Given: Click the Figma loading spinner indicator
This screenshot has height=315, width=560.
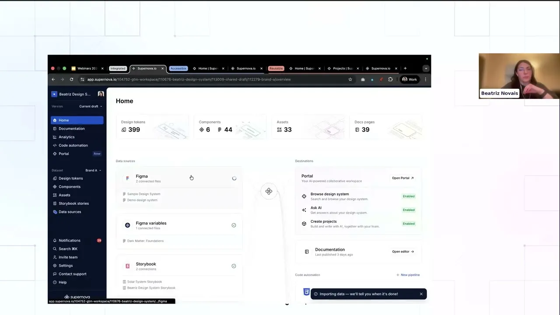Looking at the screenshot, I should click(x=234, y=178).
